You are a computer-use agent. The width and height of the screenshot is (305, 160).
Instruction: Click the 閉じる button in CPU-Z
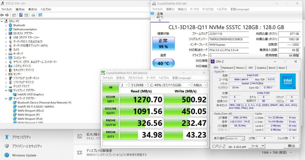pos(291,146)
